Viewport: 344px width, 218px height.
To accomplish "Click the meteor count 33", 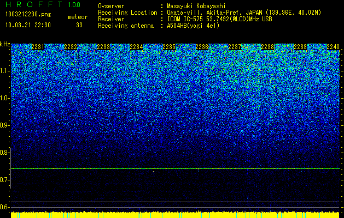I will coord(79,25).
